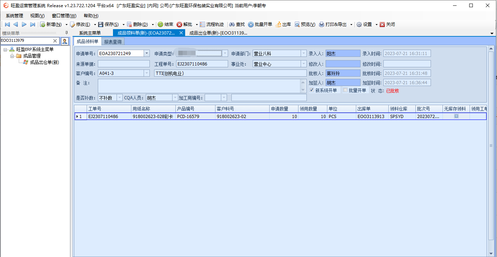Click the 修改(E) edit button
This screenshot has width=497, height=257.
(80, 24)
